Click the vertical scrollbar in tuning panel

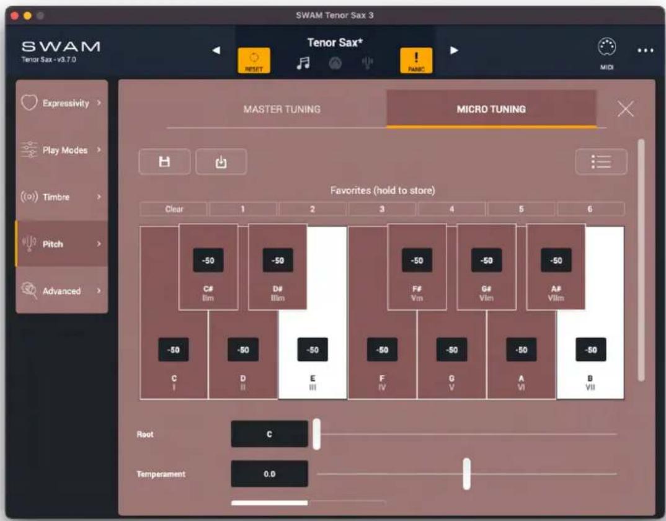pyautogui.click(x=641, y=260)
